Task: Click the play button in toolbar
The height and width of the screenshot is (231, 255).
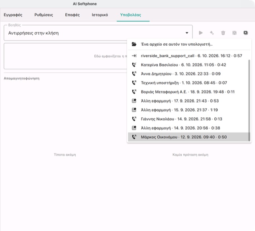Action: coord(201,33)
